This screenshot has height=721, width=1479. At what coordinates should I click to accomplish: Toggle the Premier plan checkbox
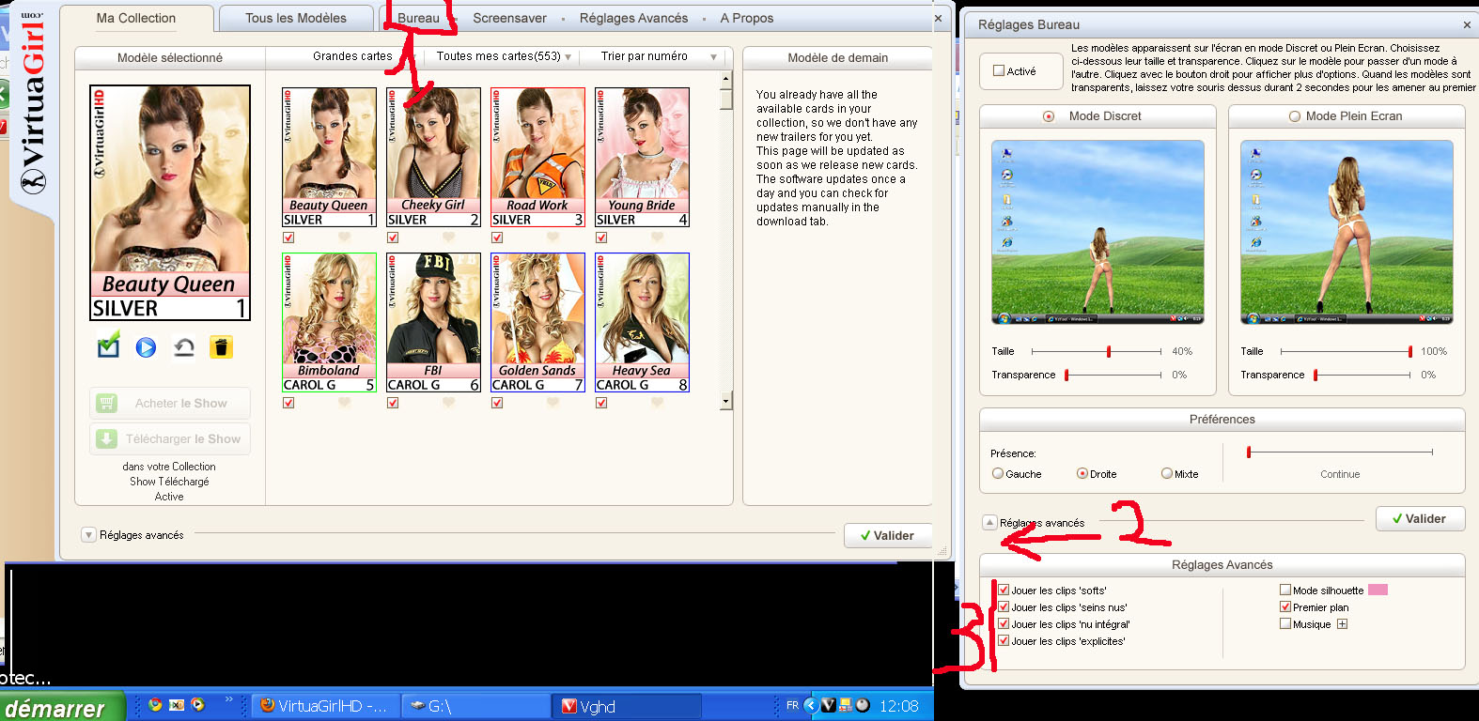1285,607
